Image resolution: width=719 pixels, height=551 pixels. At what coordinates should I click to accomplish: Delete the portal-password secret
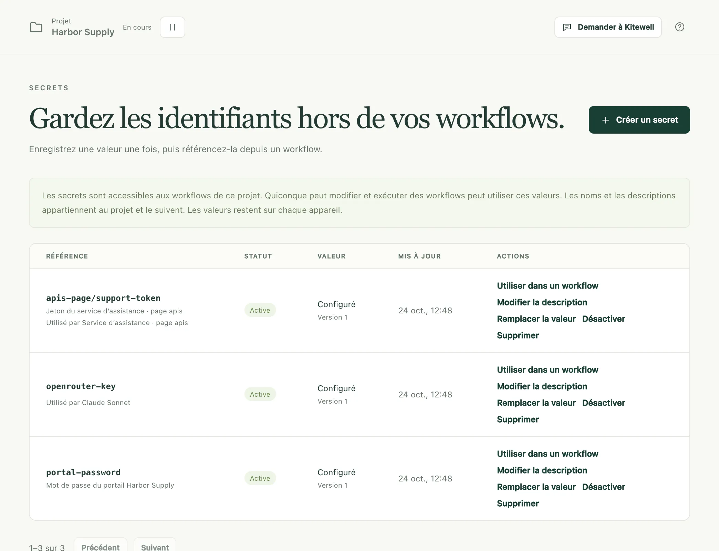518,503
